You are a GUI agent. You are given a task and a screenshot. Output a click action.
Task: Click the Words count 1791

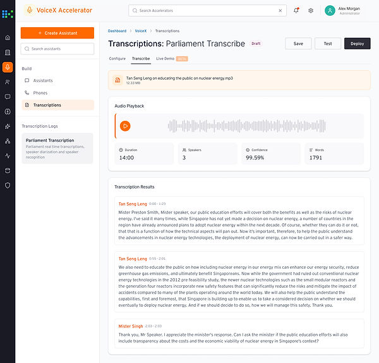tap(316, 157)
